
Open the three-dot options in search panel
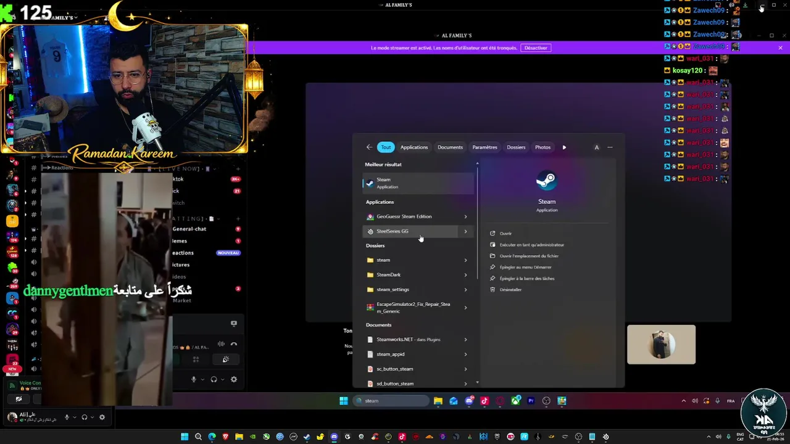tap(610, 147)
